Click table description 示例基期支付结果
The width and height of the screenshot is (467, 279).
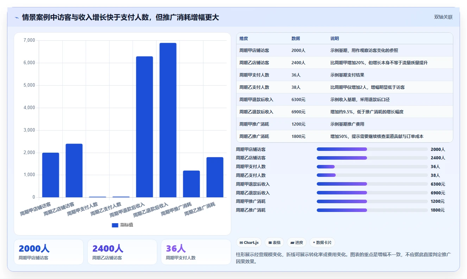pyautogui.click(x=347, y=75)
